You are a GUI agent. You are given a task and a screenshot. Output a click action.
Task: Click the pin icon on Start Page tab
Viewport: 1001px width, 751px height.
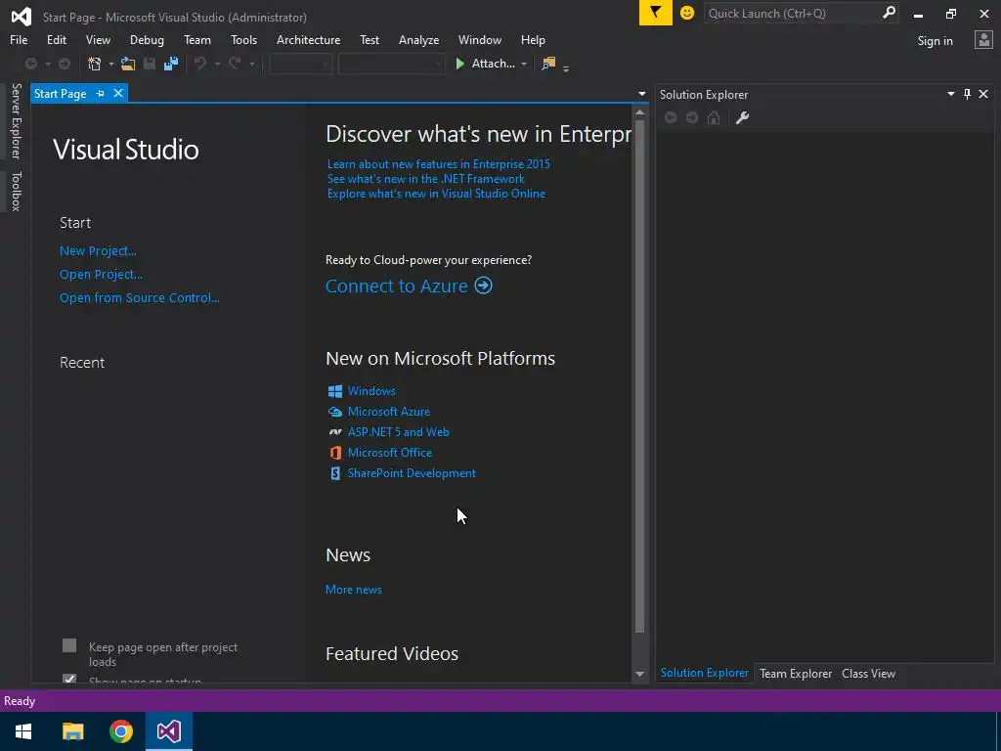pyautogui.click(x=101, y=93)
